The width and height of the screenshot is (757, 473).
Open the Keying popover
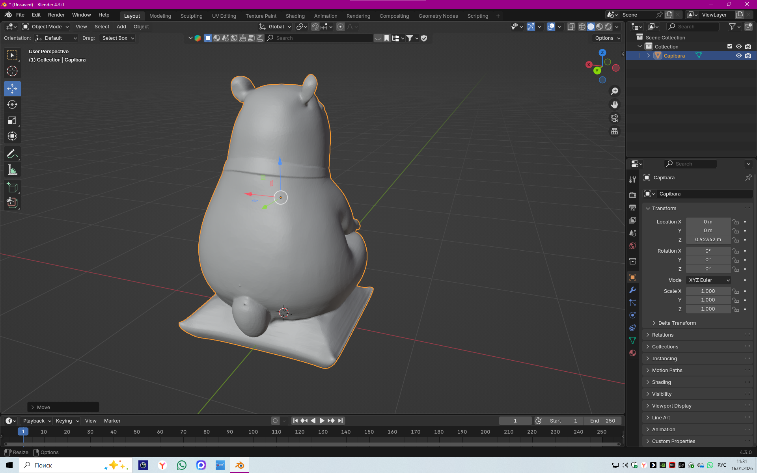67,421
